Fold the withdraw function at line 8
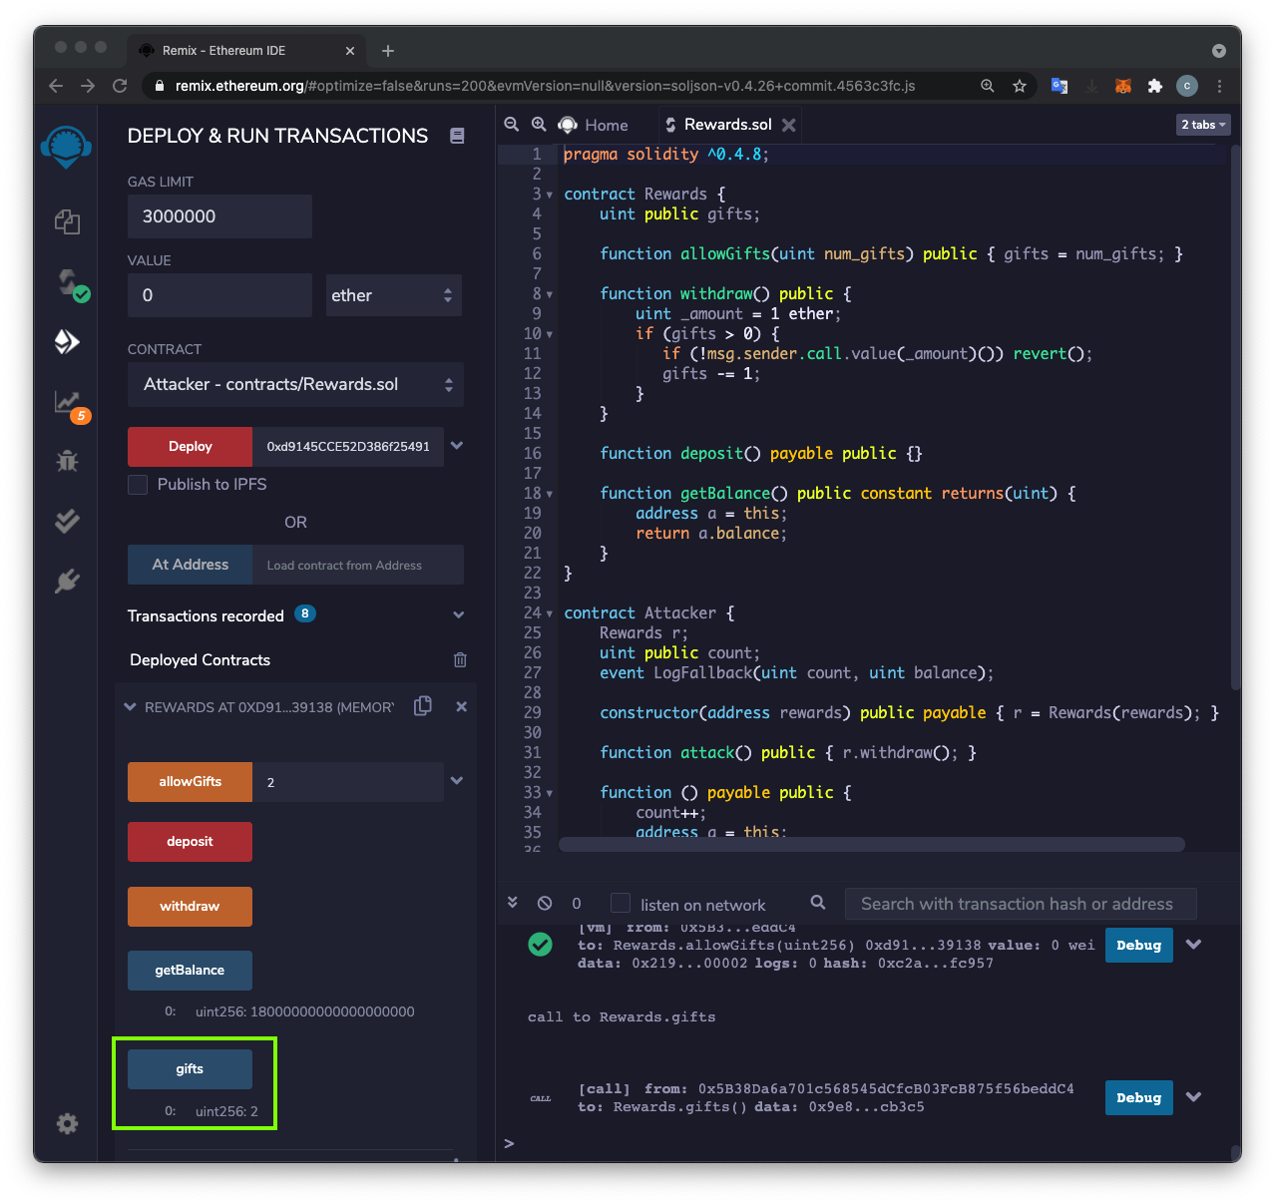1275x1204 pixels. point(550,294)
